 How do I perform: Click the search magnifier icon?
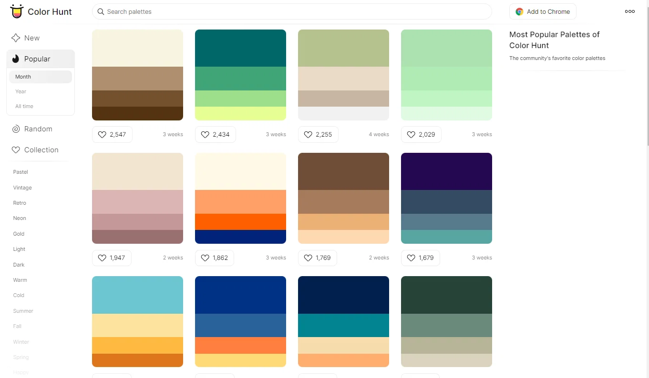point(101,11)
